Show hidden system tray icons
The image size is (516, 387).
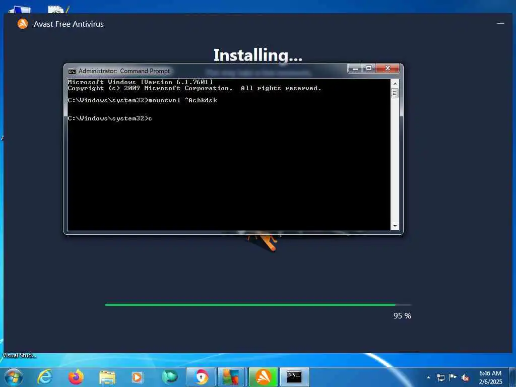coord(428,377)
